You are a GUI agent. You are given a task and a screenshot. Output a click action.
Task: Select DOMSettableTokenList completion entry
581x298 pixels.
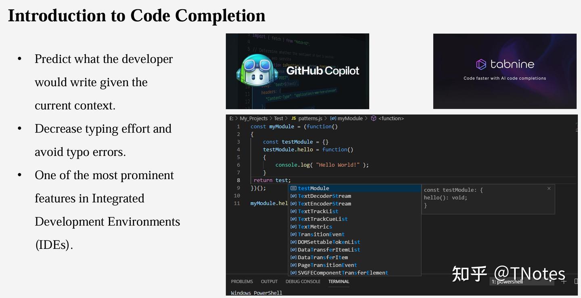click(355, 242)
